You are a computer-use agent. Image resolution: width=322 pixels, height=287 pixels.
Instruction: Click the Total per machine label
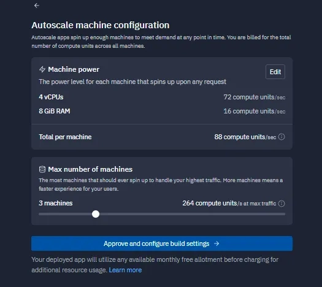click(65, 137)
